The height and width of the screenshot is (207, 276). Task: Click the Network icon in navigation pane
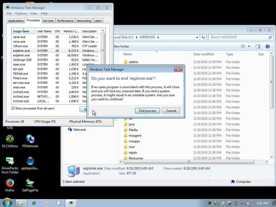click(70, 129)
